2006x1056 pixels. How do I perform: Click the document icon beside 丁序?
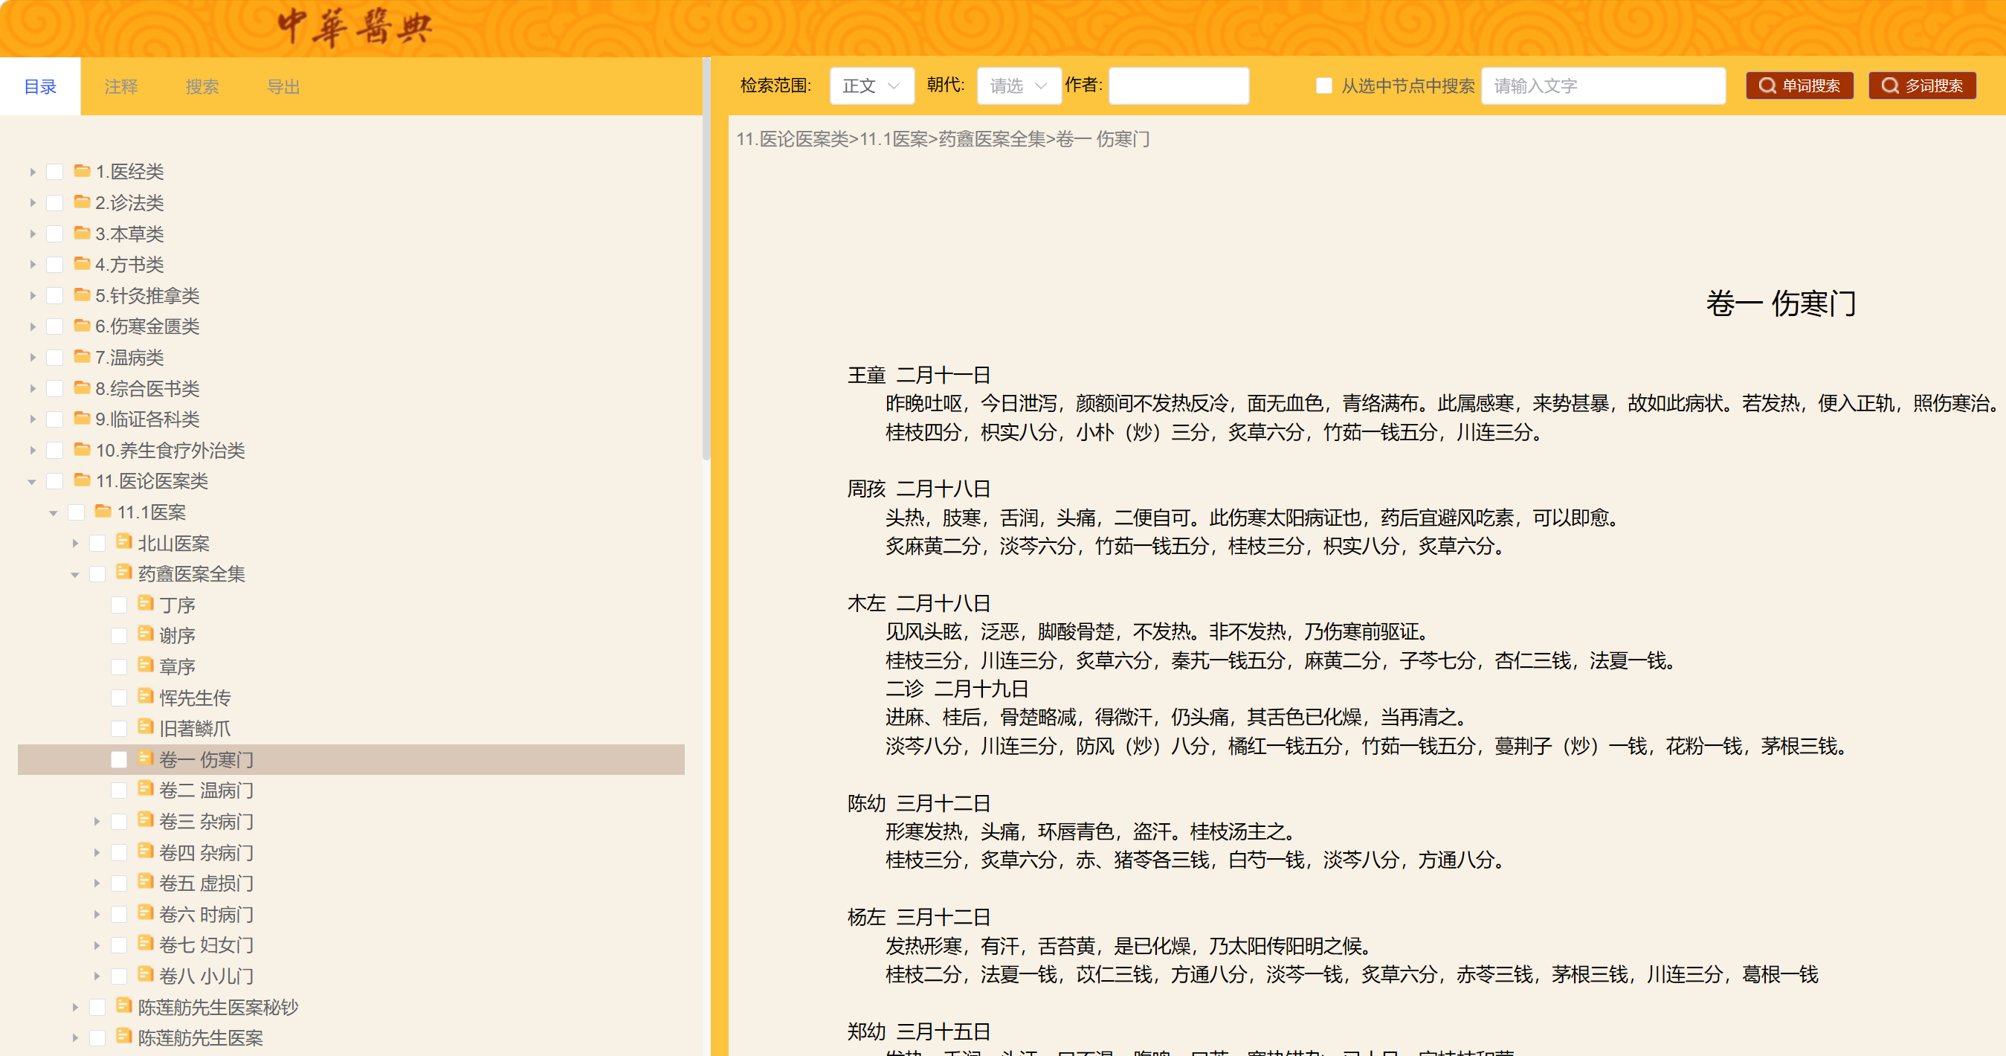click(x=145, y=604)
